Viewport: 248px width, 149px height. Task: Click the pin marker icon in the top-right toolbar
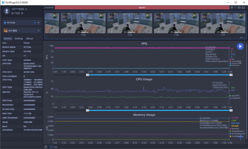(235, 7)
